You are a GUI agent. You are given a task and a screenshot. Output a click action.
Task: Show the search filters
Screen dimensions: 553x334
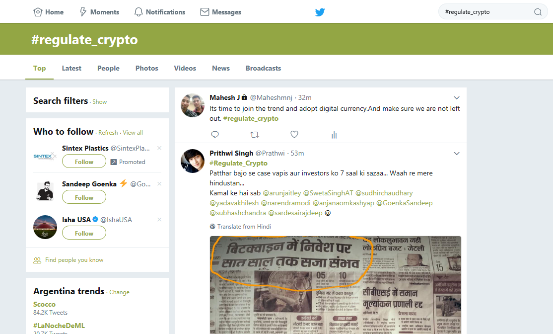click(x=99, y=102)
